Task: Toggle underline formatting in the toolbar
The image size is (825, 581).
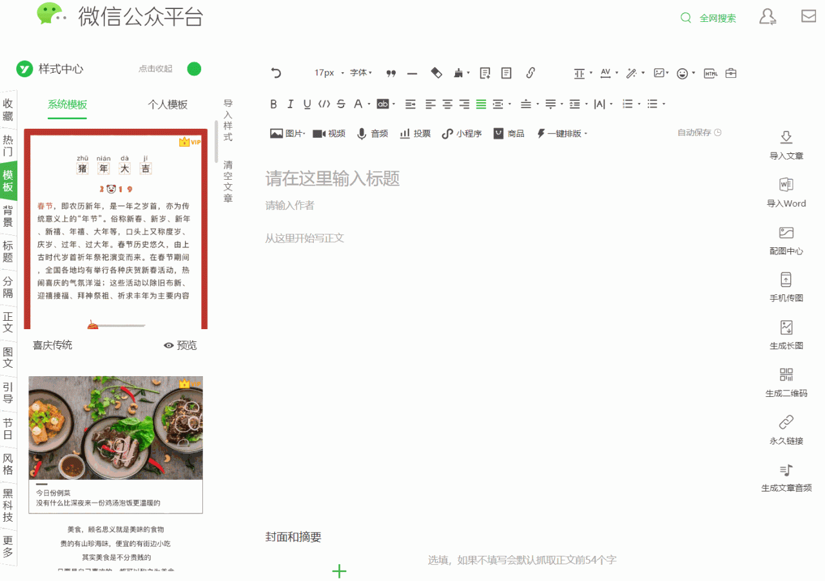Action: [x=306, y=104]
